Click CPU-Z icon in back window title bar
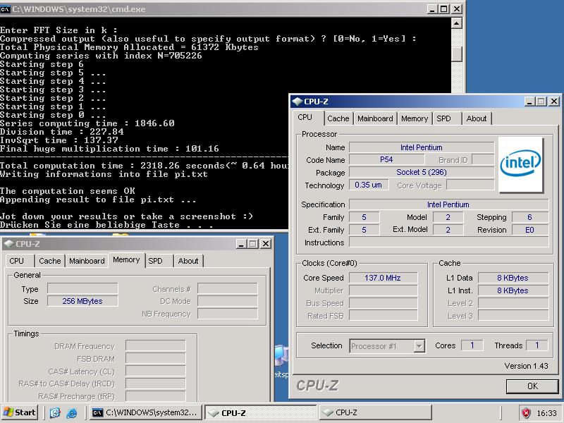Viewport: 564px width, 423px height. pyautogui.click(x=8, y=244)
